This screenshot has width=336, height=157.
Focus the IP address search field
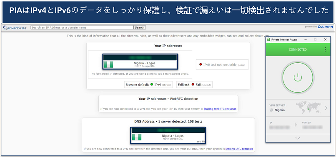pyautogui.click(x=82, y=27)
